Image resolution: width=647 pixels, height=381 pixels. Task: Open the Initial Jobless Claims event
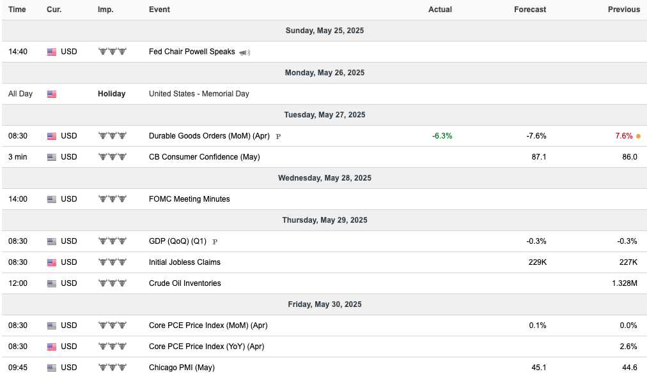(184, 262)
